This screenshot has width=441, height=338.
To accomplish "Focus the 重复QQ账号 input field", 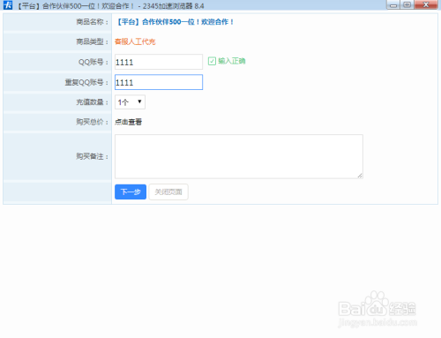I will point(159,82).
